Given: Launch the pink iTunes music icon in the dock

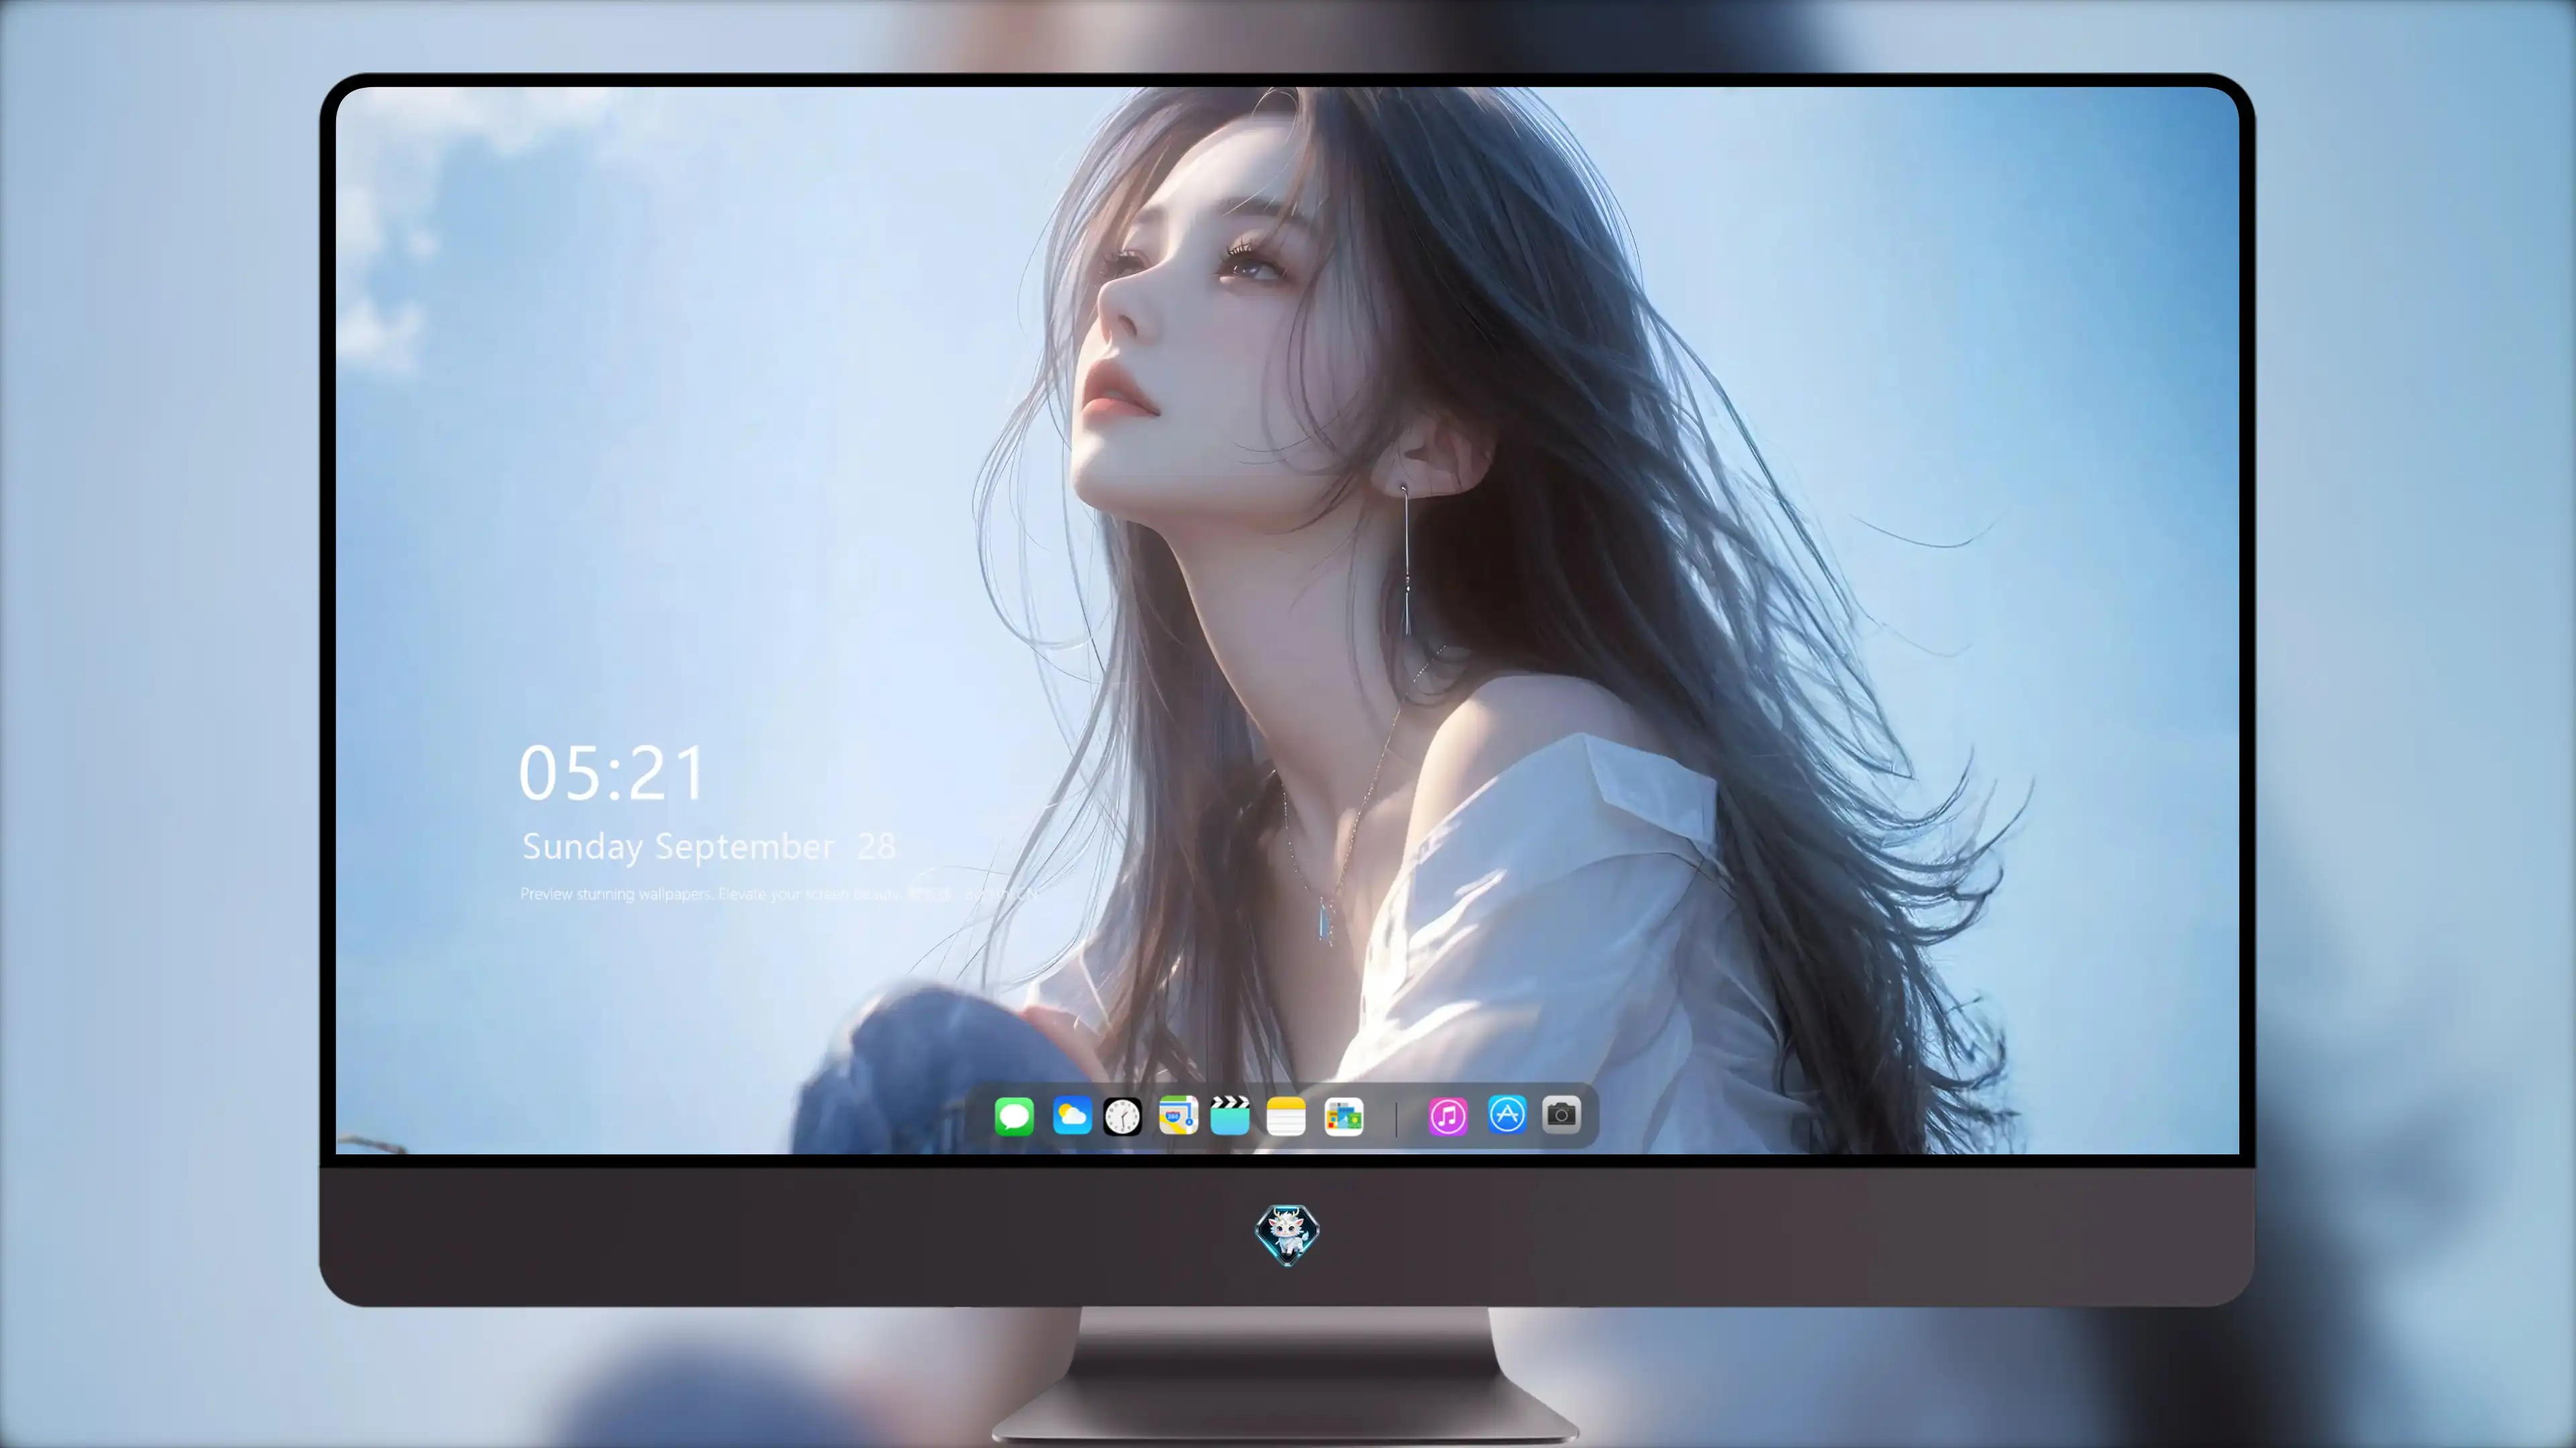Looking at the screenshot, I should click(x=1448, y=1116).
